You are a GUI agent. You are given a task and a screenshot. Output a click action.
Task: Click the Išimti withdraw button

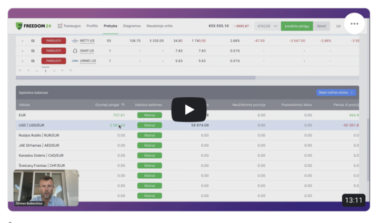point(322,26)
